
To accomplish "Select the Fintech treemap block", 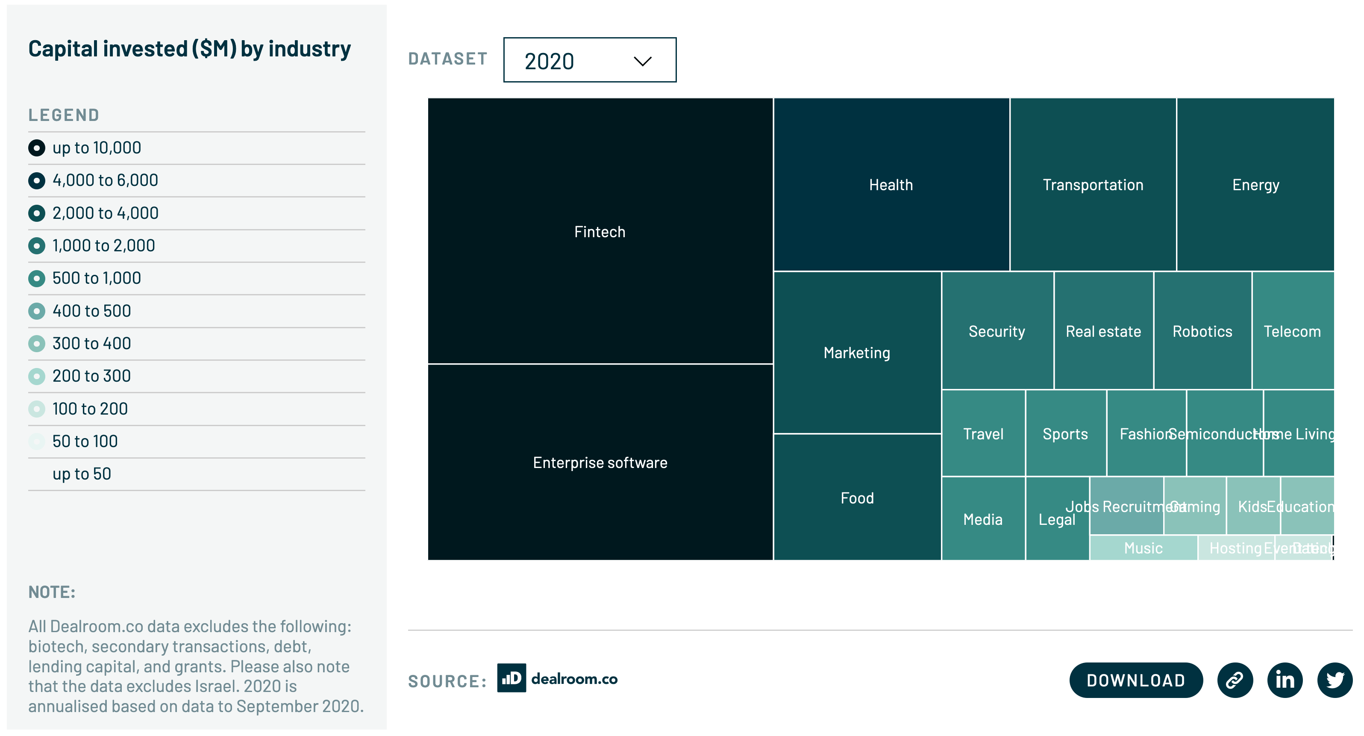I will 600,231.
